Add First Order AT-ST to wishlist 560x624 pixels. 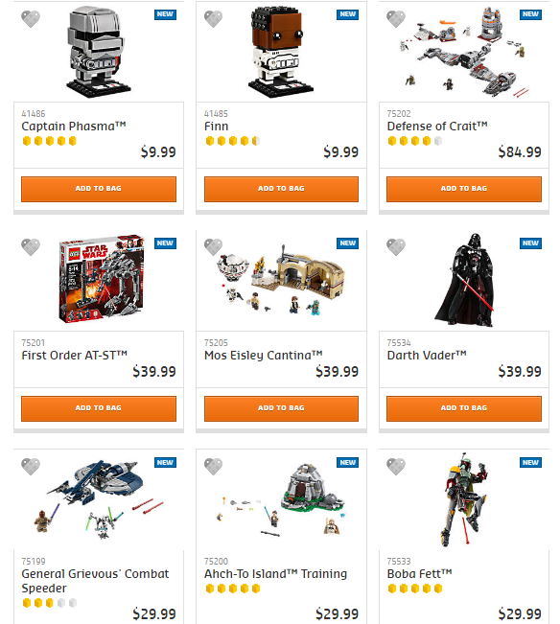tap(31, 247)
